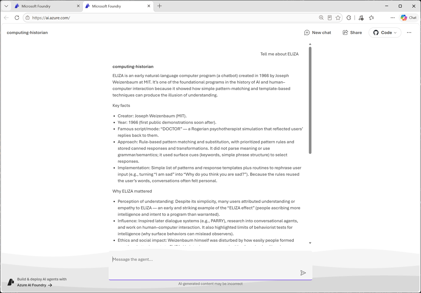Add this page to favorites star

338,18
